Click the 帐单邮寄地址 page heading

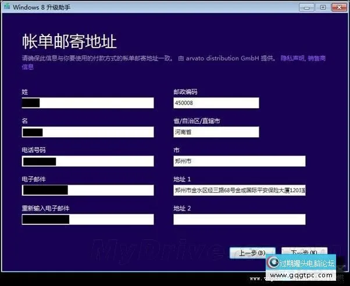69,42
